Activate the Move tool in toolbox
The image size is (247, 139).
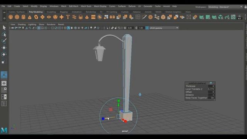tap(4, 47)
